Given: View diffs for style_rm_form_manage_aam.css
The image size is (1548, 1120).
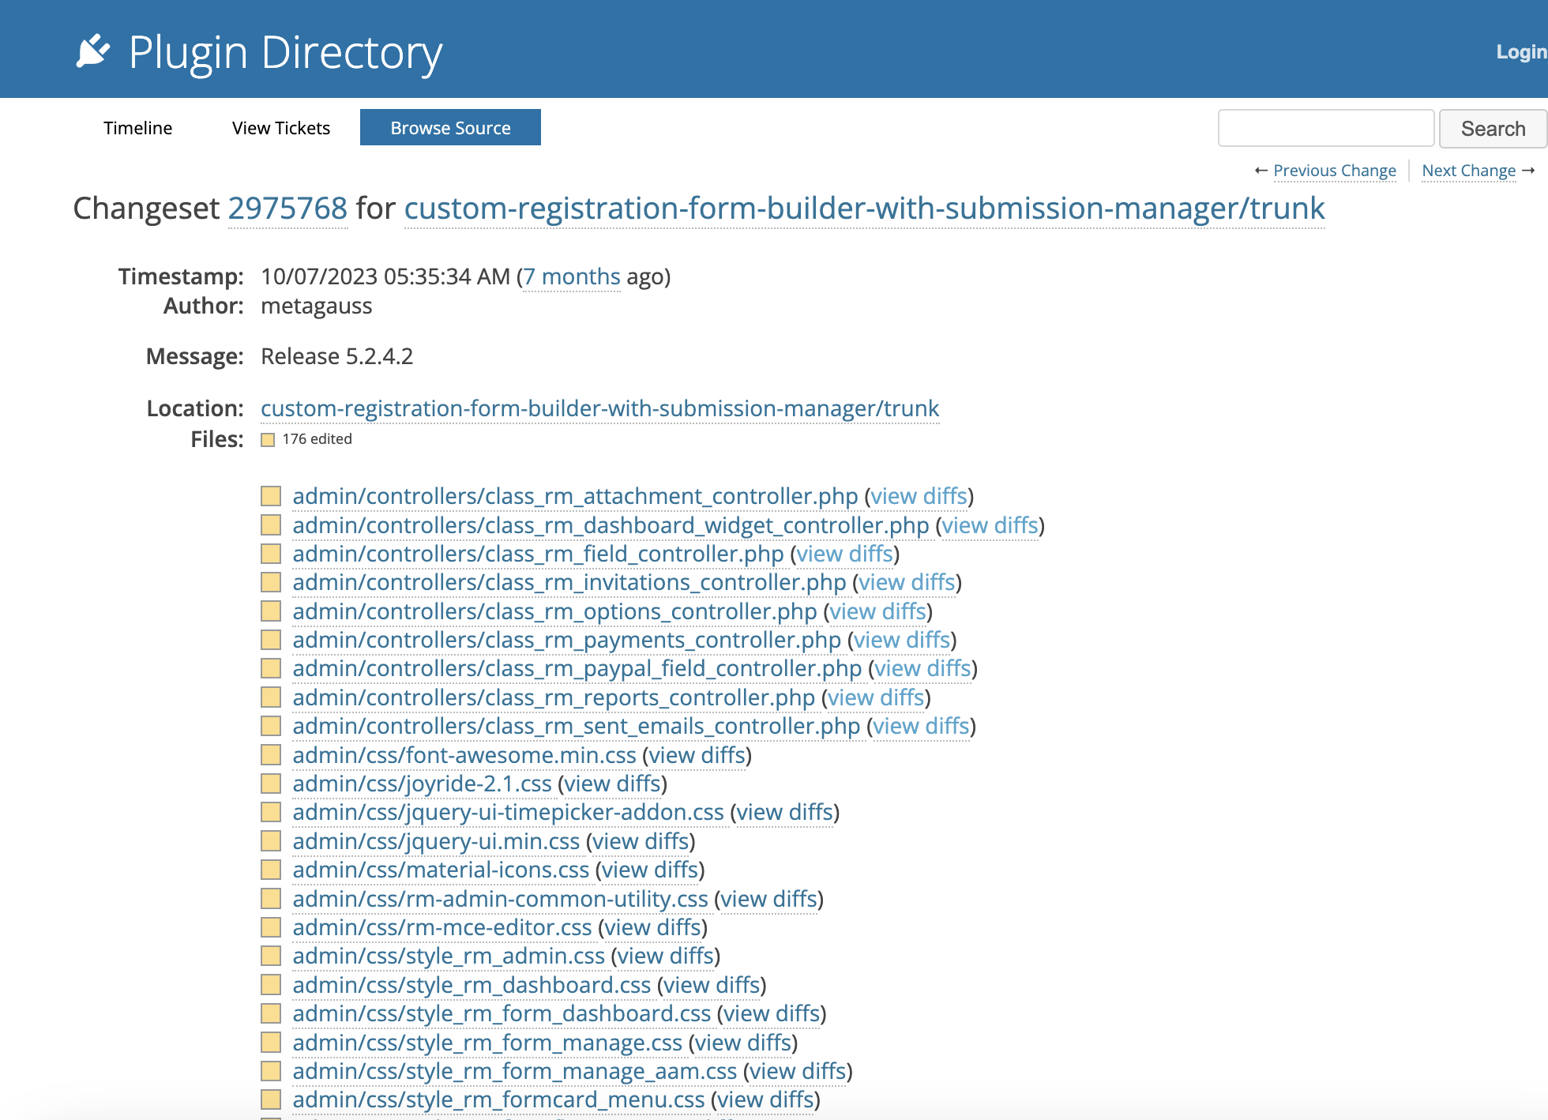Looking at the screenshot, I should [x=798, y=1071].
